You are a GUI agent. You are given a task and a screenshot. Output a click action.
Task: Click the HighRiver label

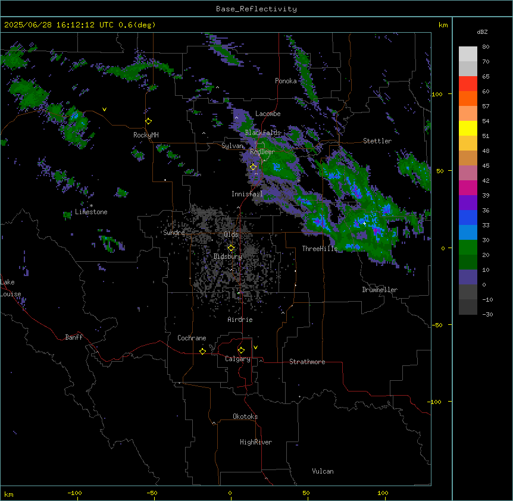coord(256,442)
